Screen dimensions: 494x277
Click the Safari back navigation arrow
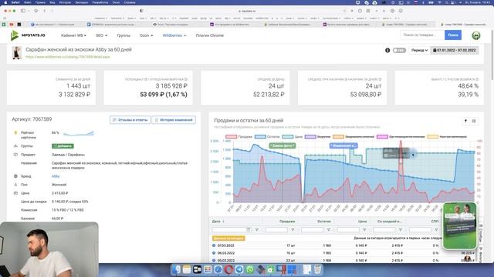[45, 11]
